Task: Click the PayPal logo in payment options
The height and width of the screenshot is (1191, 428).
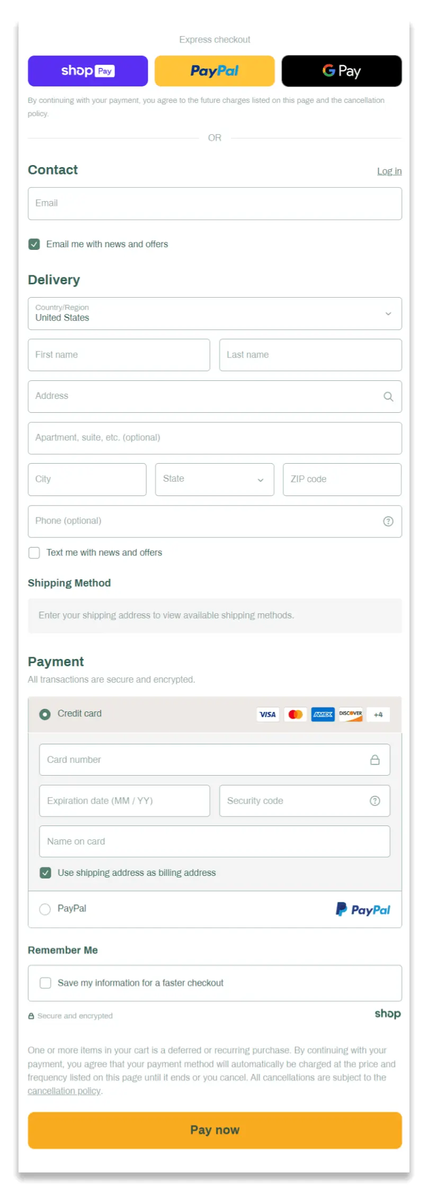Action: point(363,909)
